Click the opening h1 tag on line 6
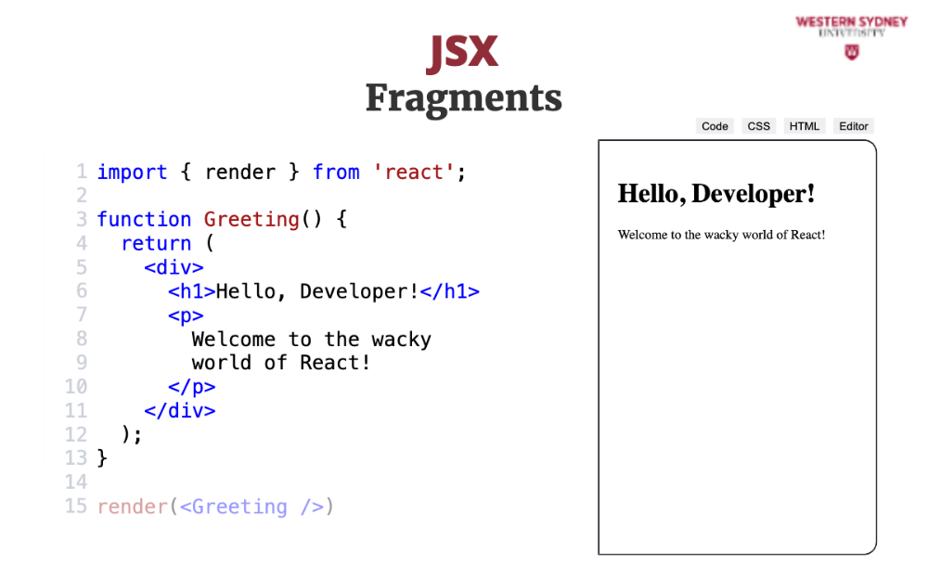 [x=191, y=292]
